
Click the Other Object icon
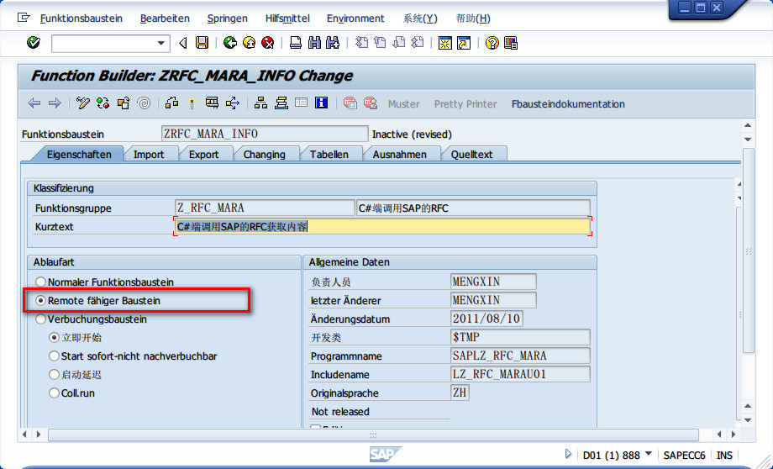pos(124,103)
